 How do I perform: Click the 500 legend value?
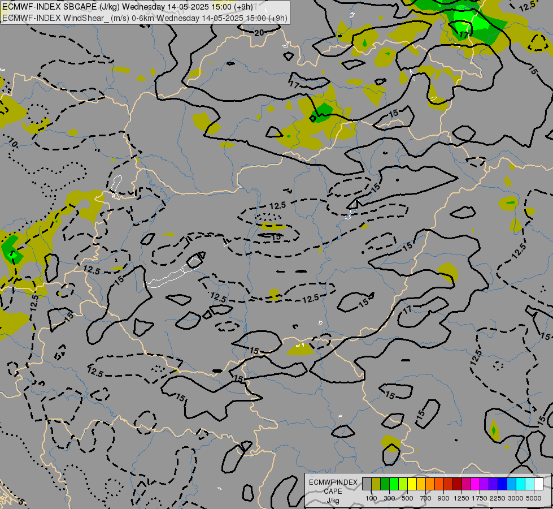click(407, 498)
